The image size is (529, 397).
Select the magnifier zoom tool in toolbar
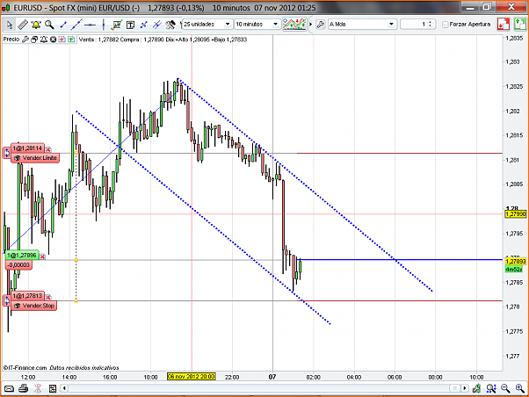point(49,25)
